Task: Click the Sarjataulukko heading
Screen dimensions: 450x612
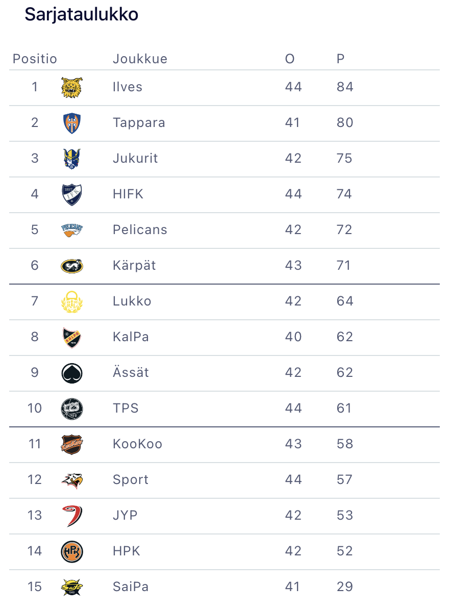Action: click(x=82, y=14)
